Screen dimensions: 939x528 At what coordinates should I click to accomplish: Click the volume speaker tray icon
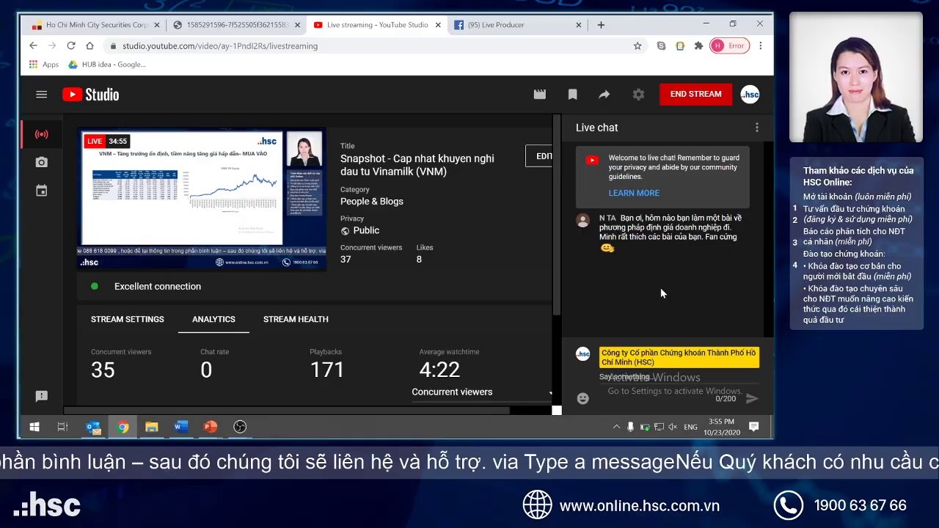674,427
